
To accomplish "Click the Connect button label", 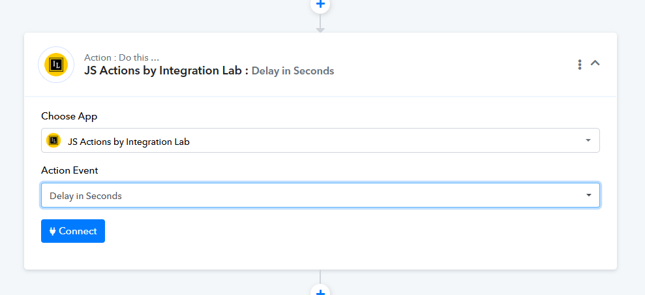I will coord(78,231).
